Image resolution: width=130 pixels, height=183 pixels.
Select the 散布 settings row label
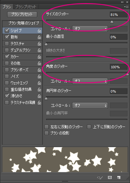click(x=14, y=37)
